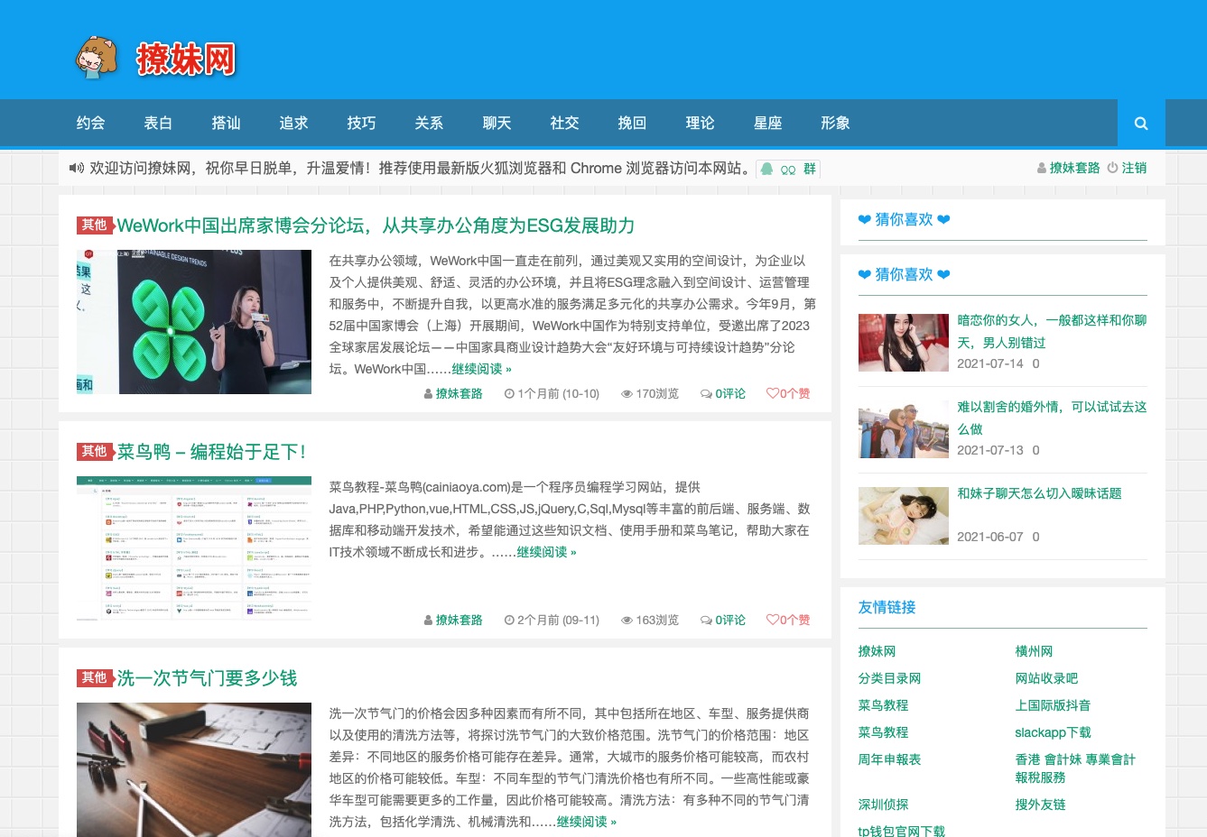
Task: Click the 撩妹套路 user link in top bar
Action: click(1068, 168)
